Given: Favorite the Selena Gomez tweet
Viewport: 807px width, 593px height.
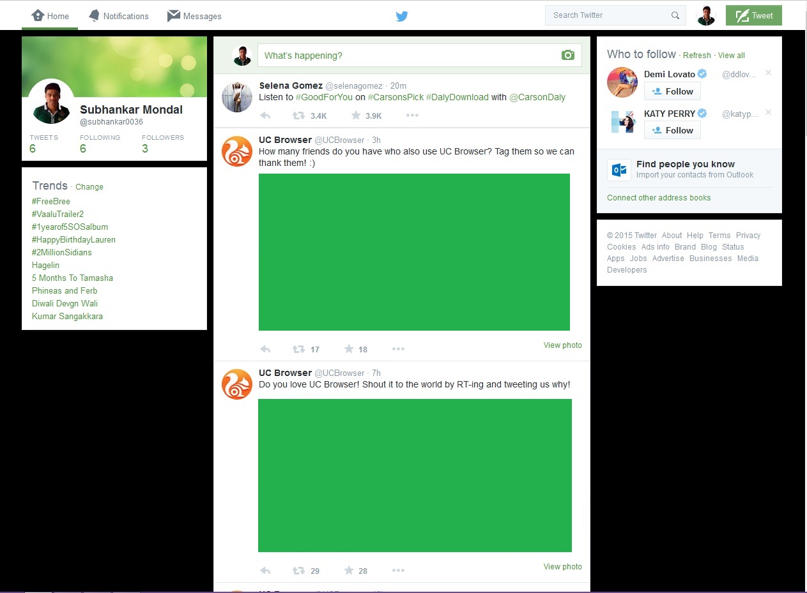Looking at the screenshot, I should coord(356,116).
